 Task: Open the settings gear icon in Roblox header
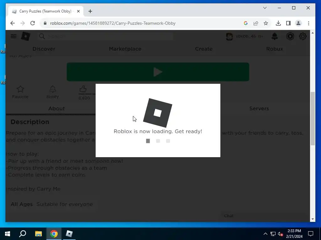(x=303, y=36)
